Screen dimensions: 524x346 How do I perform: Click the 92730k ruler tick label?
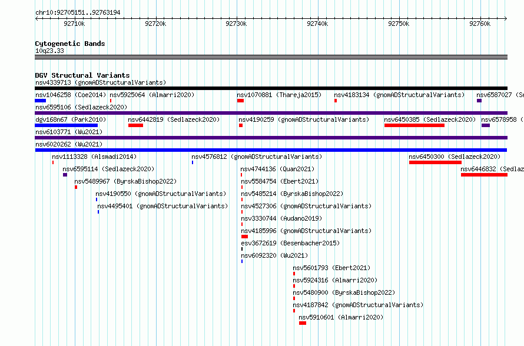pyautogui.click(x=236, y=24)
